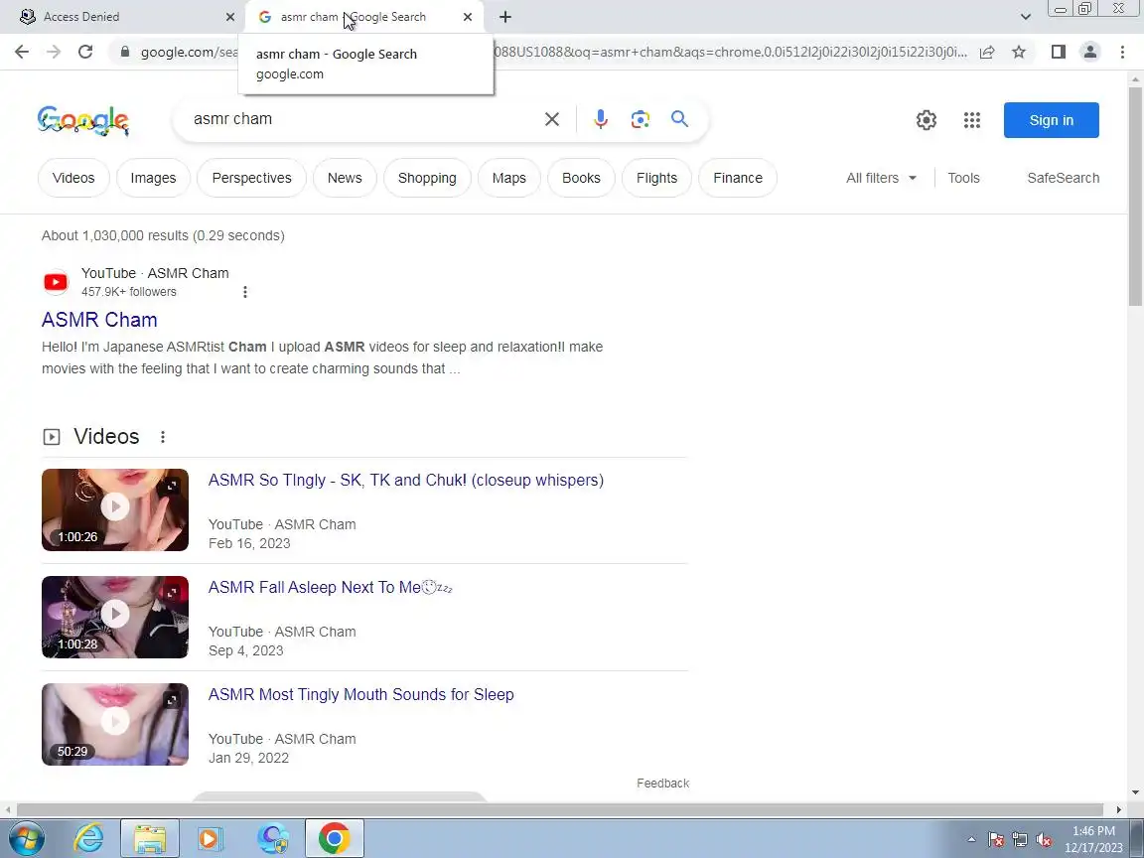Image resolution: width=1144 pixels, height=858 pixels.
Task: Launch Internet Explorer from taskbar
Action: pos(89,838)
